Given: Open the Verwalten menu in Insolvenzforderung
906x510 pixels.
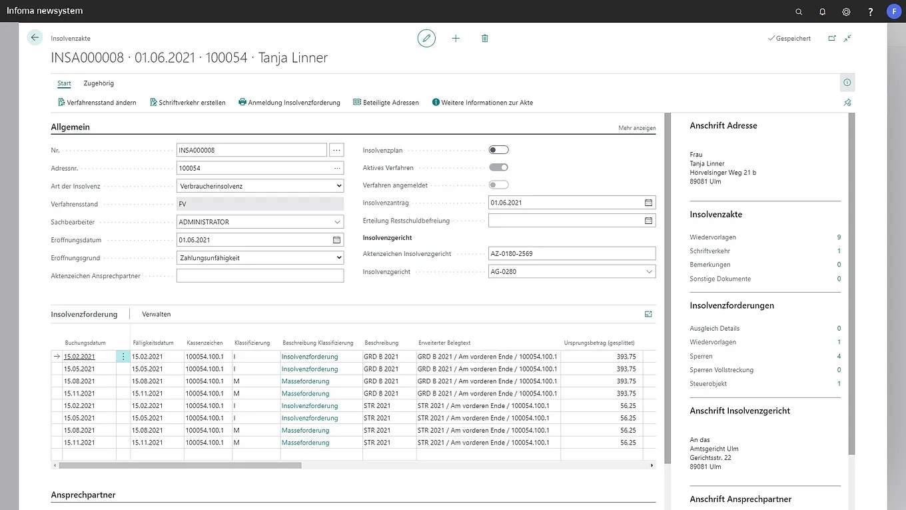Looking at the screenshot, I should pyautogui.click(x=156, y=314).
